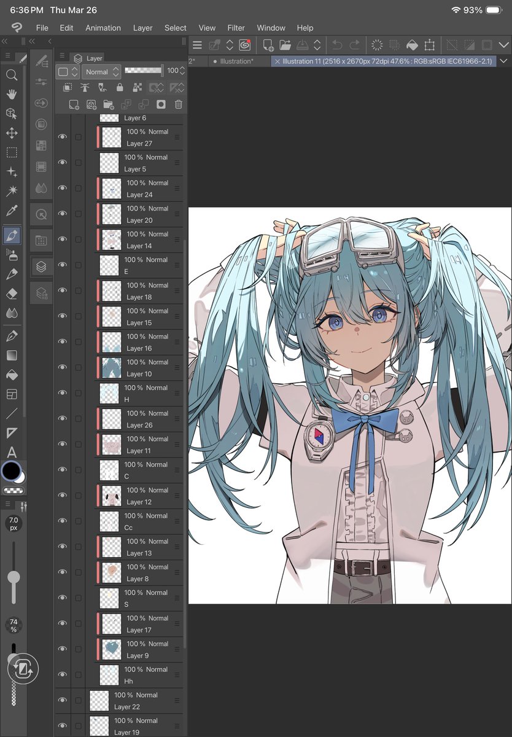Click the Fill icon in command bar
512x737 pixels.
click(412, 45)
